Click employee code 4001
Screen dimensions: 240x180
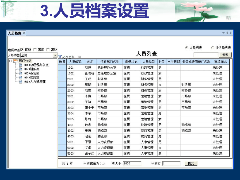click(x=70, y=125)
